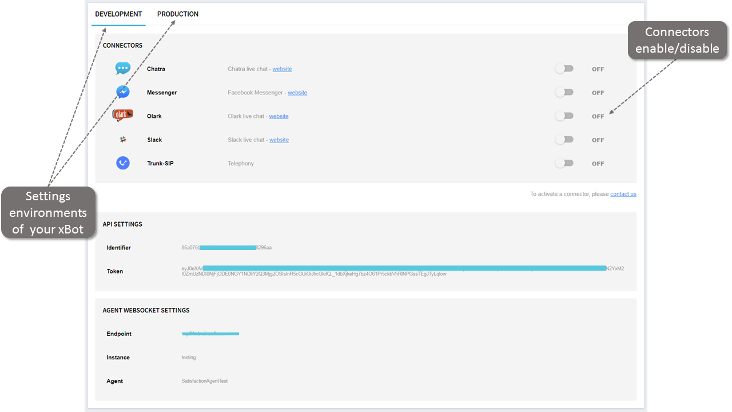Enable the Messenger connector switch
732x412 pixels.
point(564,92)
